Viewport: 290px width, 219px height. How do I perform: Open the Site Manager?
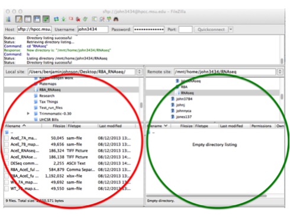8,19
